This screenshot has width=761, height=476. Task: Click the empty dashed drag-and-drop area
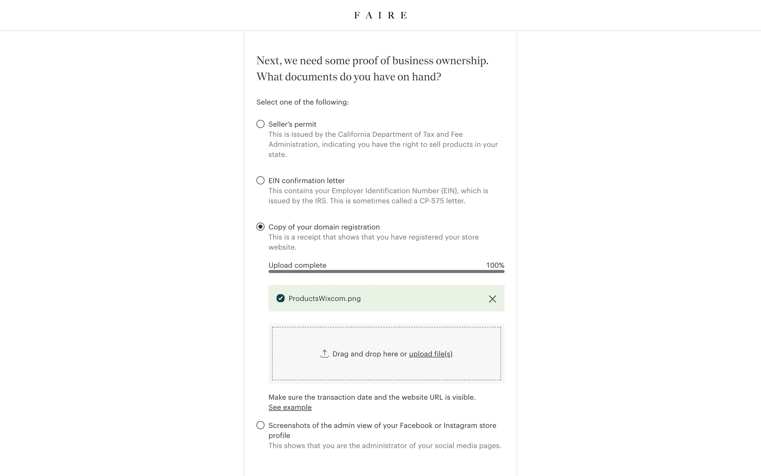pyautogui.click(x=386, y=337)
